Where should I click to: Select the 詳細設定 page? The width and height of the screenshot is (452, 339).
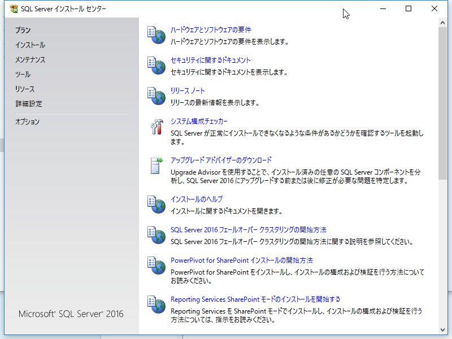pyautogui.click(x=29, y=104)
